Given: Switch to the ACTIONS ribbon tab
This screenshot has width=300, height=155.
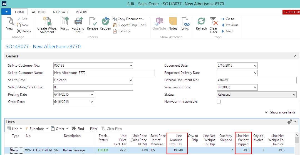Looking at the screenshot, I should 39,12.
